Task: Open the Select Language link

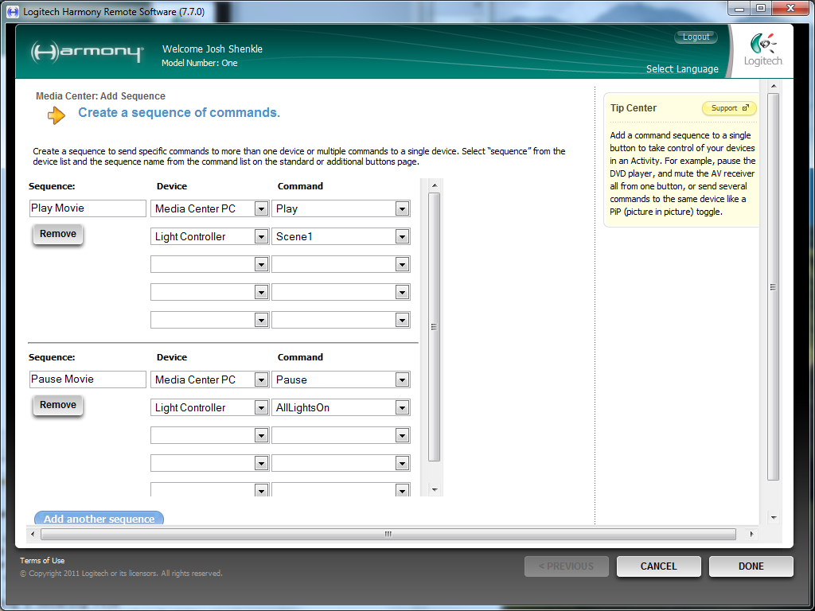Action: tap(682, 69)
